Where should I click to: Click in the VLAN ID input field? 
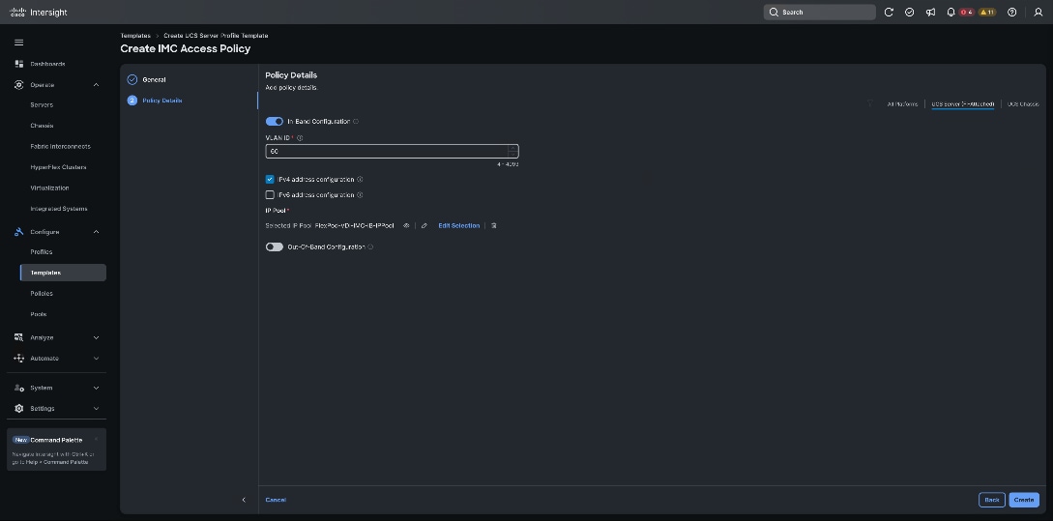tap(393, 151)
